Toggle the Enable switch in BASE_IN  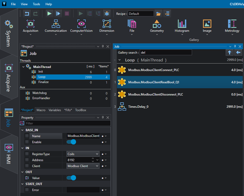[x=71, y=142]
